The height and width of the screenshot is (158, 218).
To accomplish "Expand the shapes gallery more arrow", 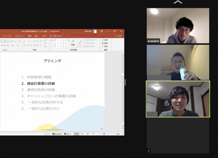I will (x=68, y=46).
